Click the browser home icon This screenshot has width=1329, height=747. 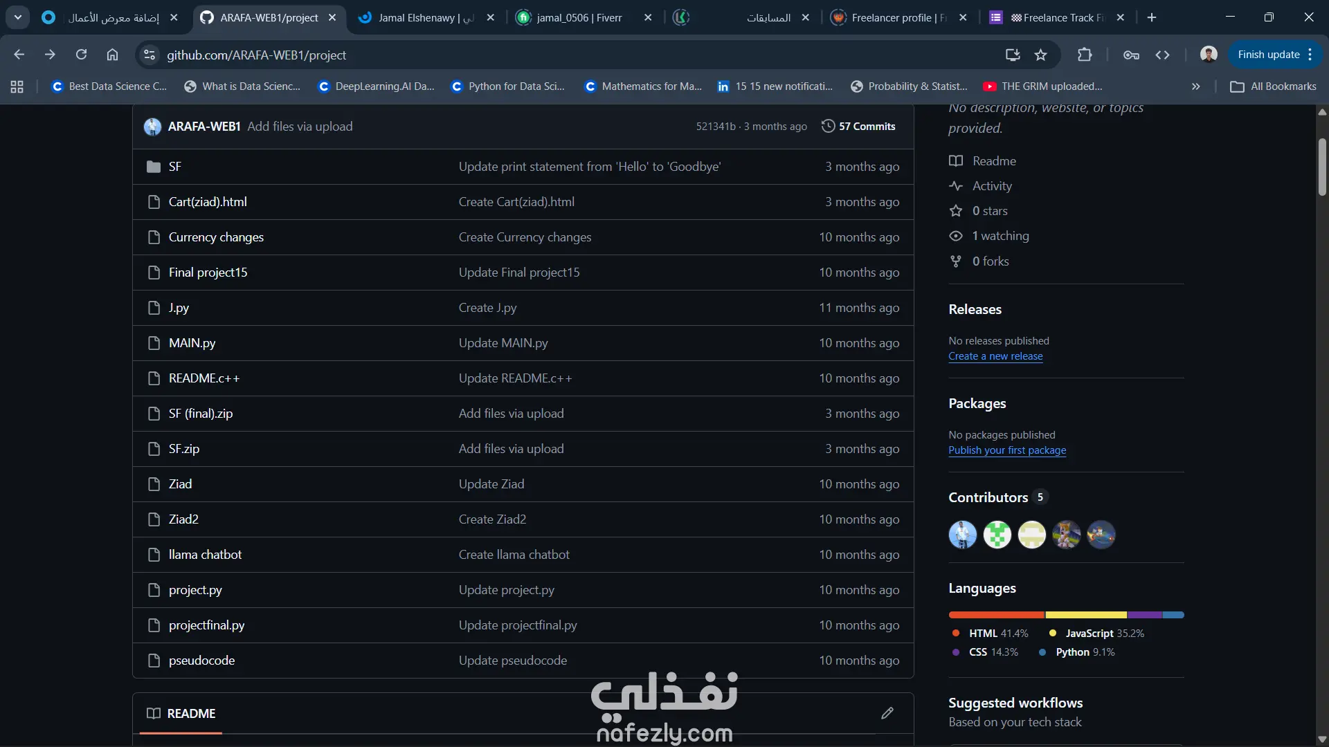click(x=112, y=55)
